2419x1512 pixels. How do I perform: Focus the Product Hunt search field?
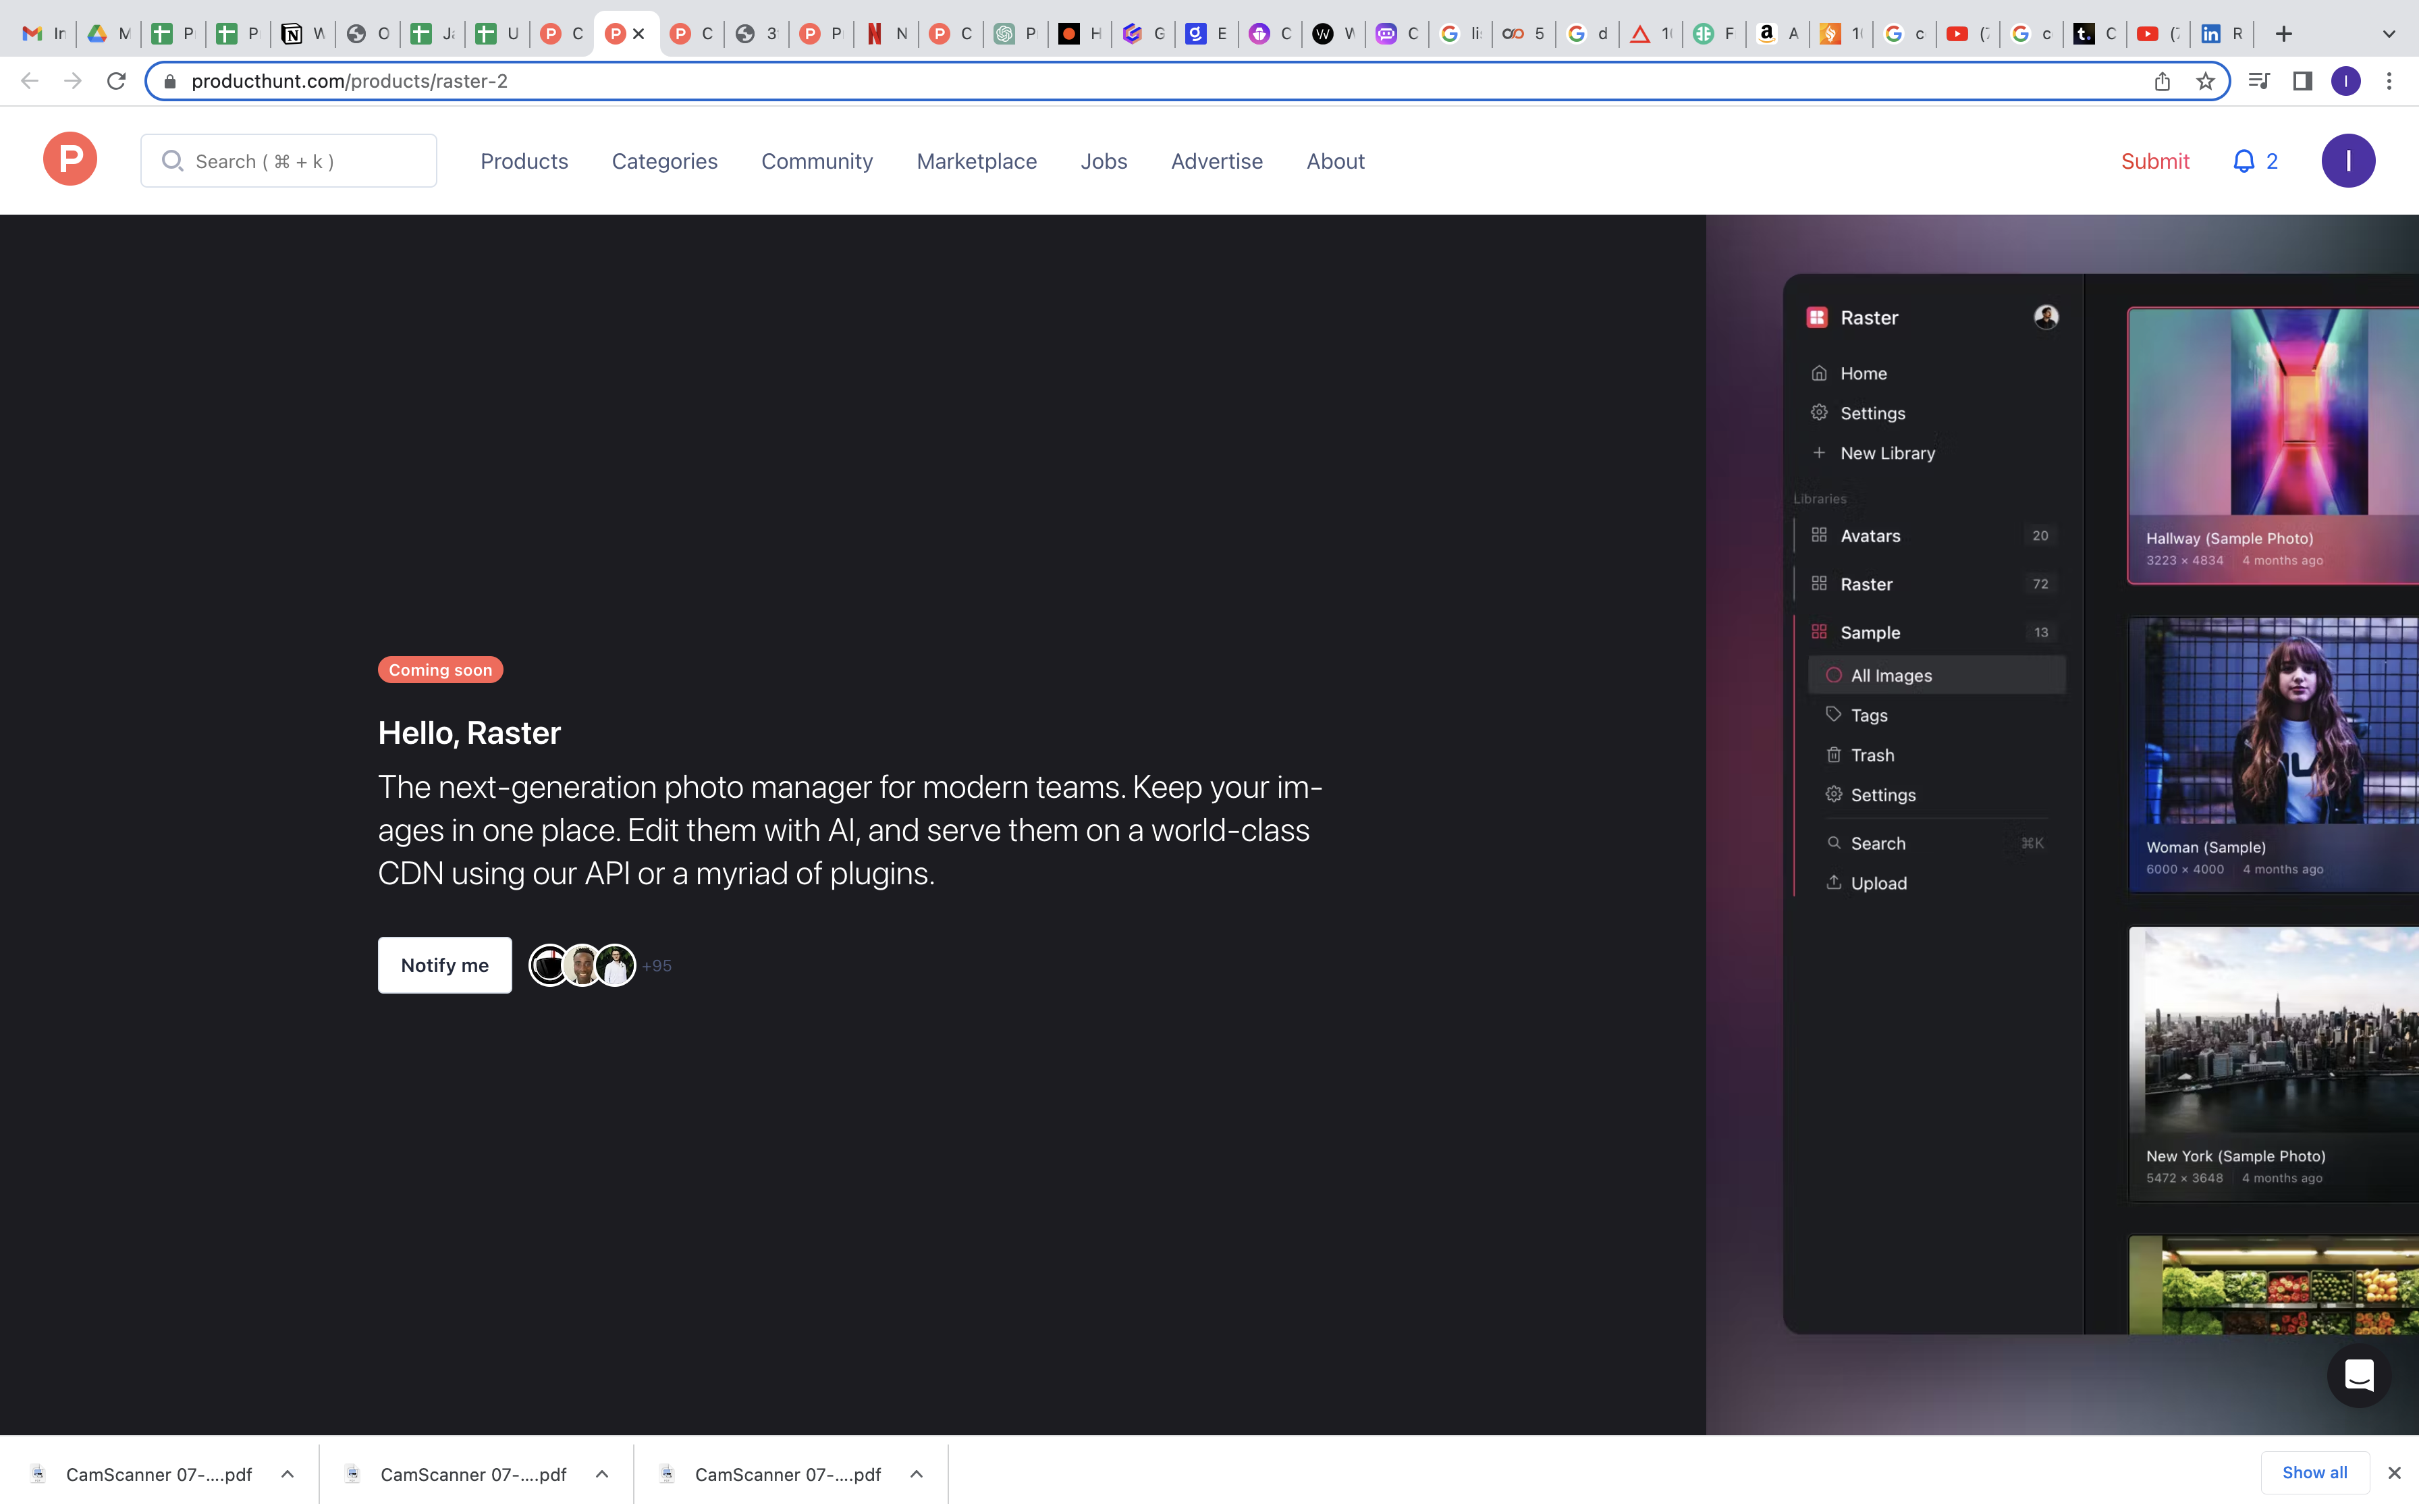[289, 161]
